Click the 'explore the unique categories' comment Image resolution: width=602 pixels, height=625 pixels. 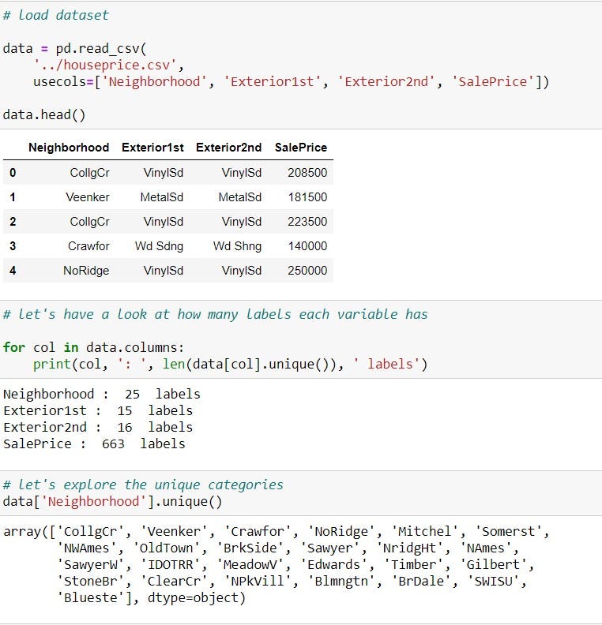(143, 485)
